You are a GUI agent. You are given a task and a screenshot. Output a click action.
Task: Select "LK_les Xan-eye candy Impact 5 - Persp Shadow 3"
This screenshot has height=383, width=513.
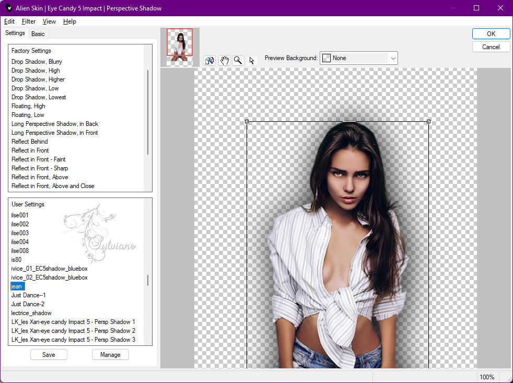click(73, 339)
